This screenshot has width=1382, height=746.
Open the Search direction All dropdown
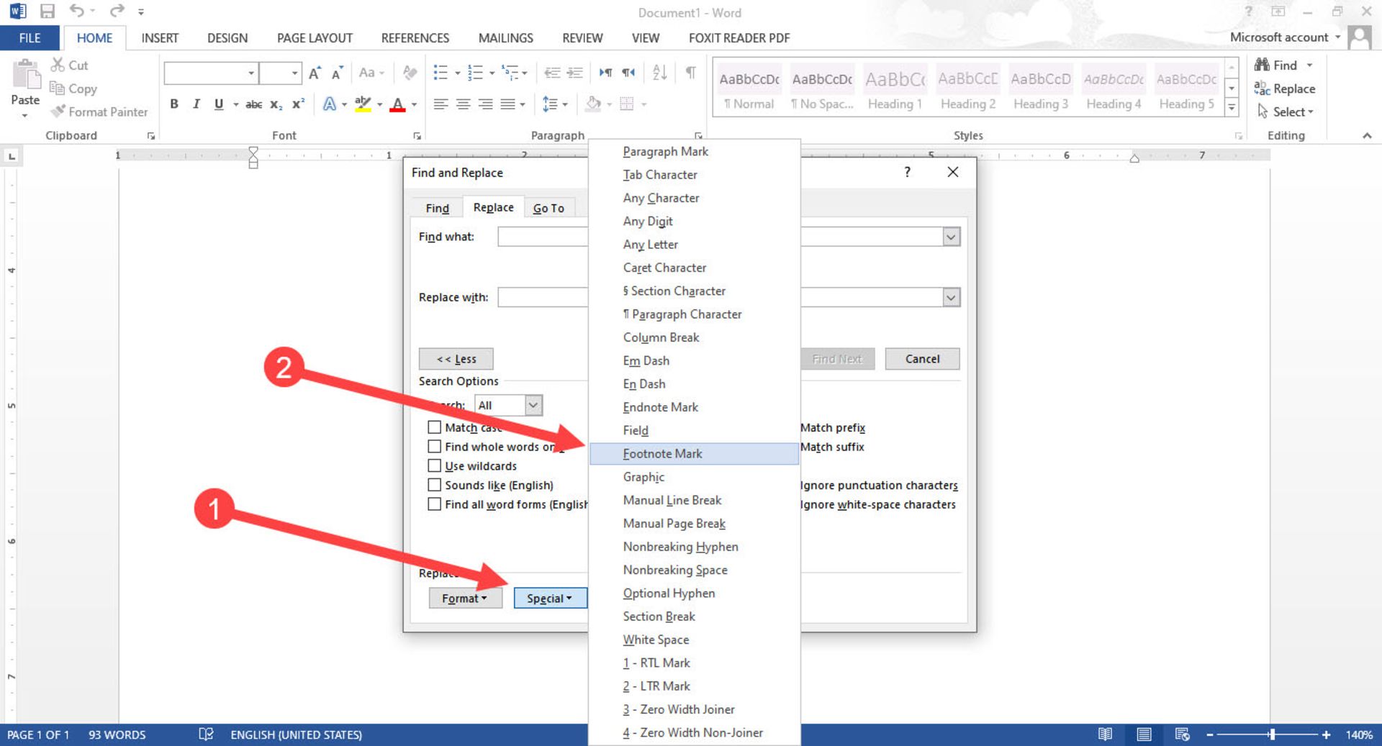tap(533, 405)
